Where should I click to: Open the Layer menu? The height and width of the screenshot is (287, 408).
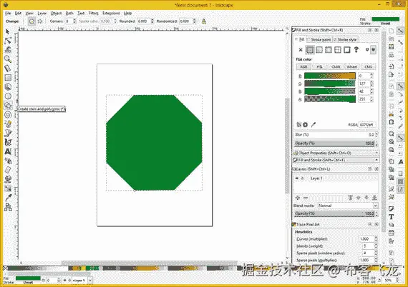42,14
